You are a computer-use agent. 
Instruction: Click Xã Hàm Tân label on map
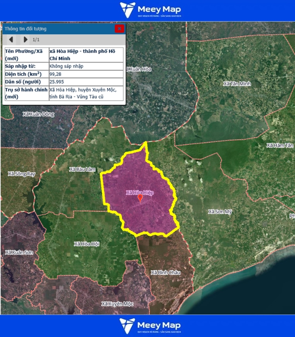click(x=280, y=146)
